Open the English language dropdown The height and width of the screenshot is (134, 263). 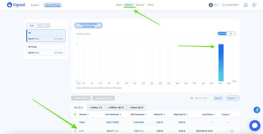35,5
